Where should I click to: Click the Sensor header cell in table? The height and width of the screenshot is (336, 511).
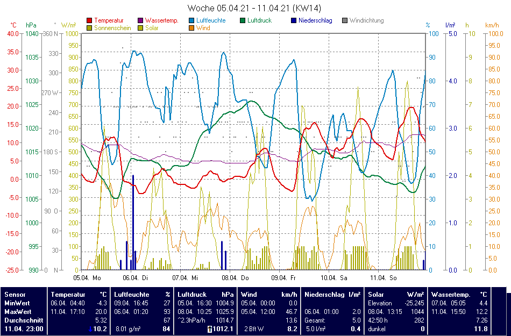15,295
